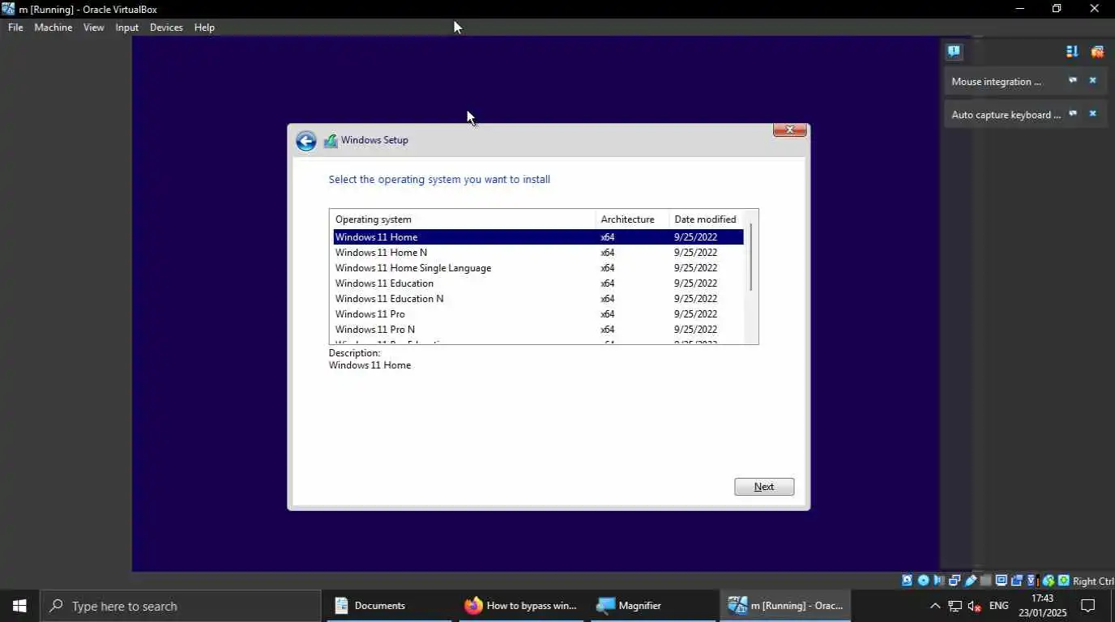This screenshot has width=1115, height=622.
Task: Switch to Documents in the taskbar
Action: click(x=389, y=606)
